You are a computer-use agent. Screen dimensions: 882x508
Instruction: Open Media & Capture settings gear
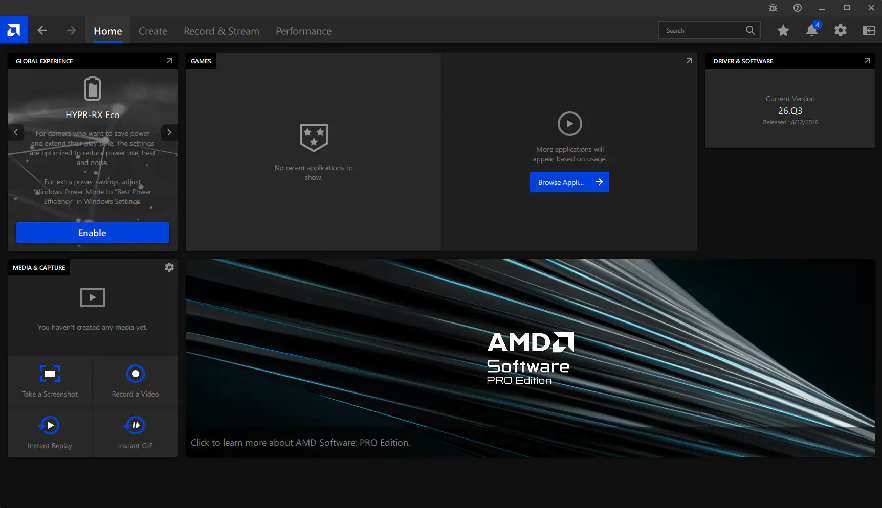click(169, 267)
